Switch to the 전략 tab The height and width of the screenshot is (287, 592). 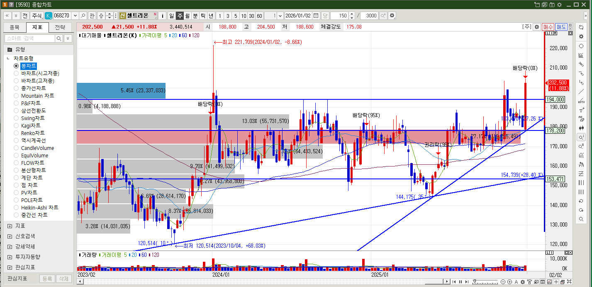pyautogui.click(x=60, y=28)
